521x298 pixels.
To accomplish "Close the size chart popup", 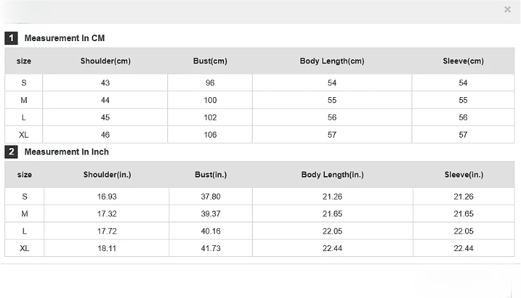I will (507, 9).
